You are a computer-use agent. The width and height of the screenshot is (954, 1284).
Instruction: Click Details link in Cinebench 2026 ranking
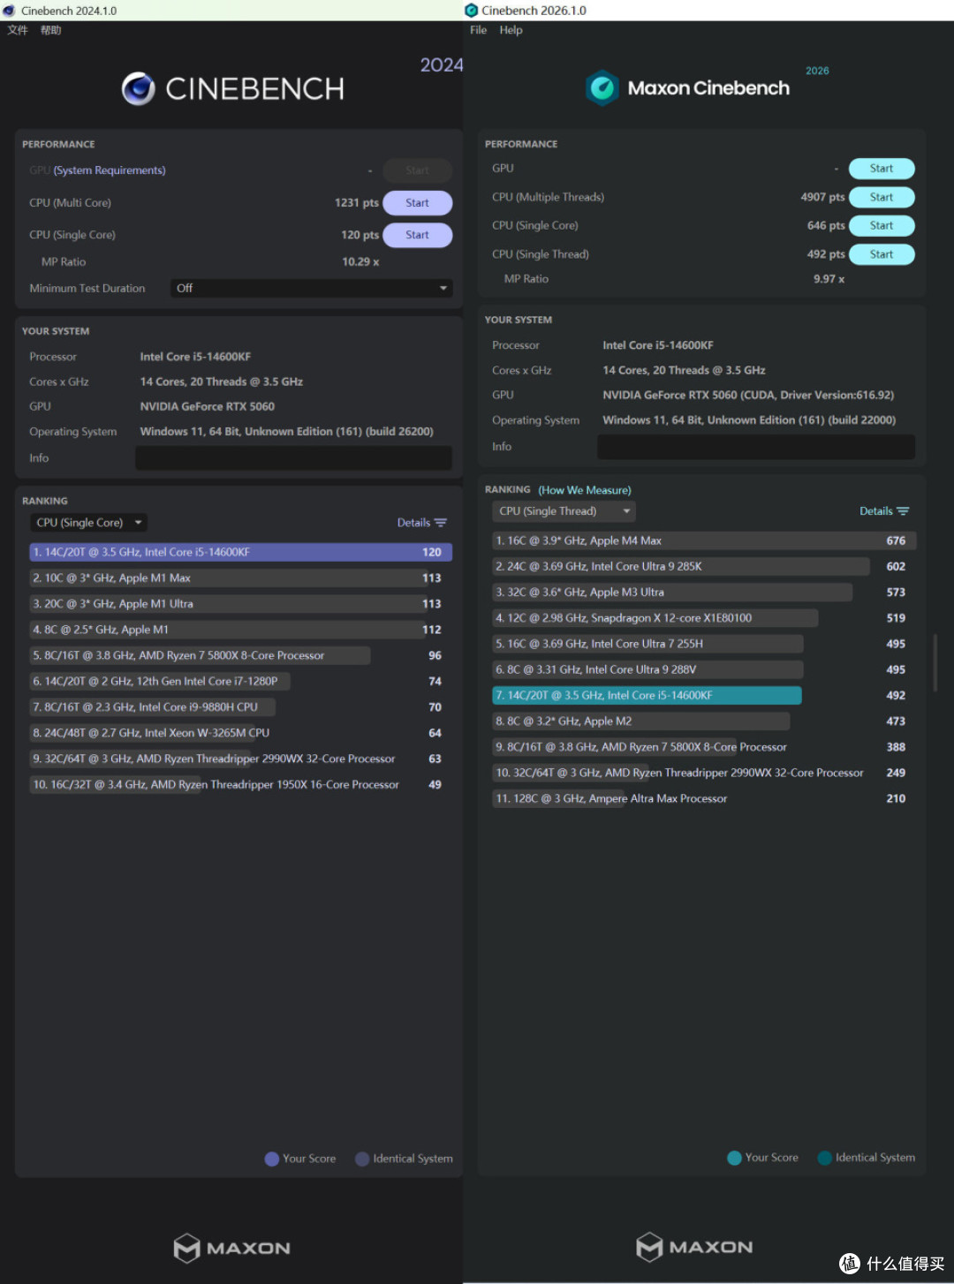876,511
